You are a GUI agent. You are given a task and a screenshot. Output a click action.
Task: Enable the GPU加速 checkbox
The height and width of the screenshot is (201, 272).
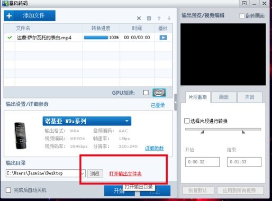coord(146,93)
